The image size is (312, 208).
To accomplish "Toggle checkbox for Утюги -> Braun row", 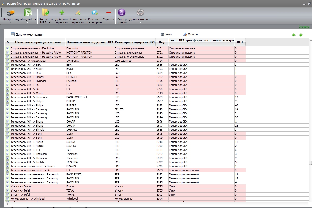I will tap(8, 186).
